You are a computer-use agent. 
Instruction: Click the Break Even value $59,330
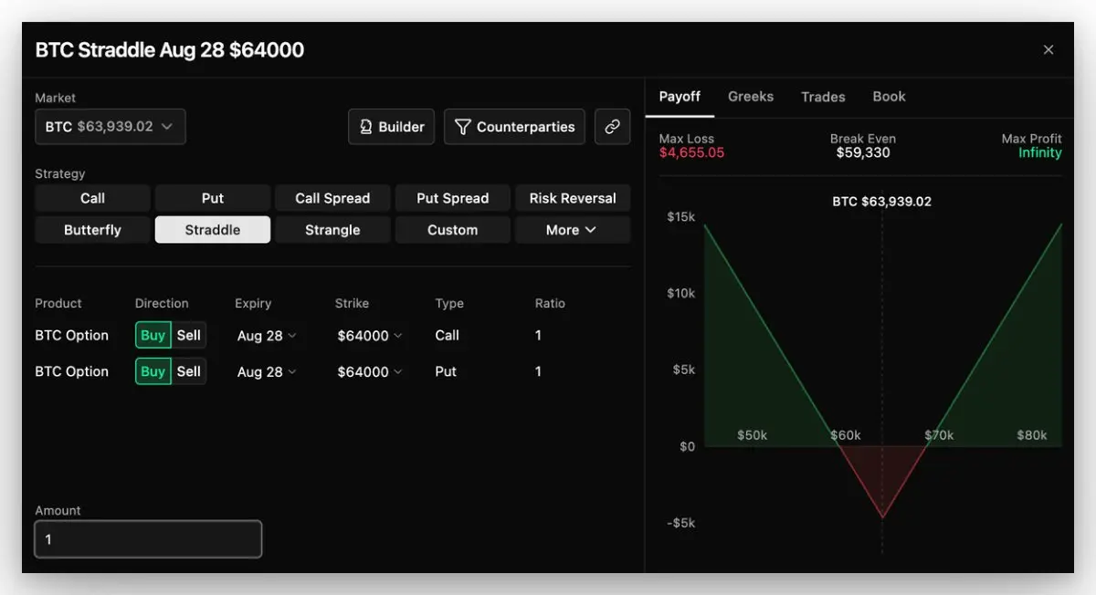[x=863, y=153]
